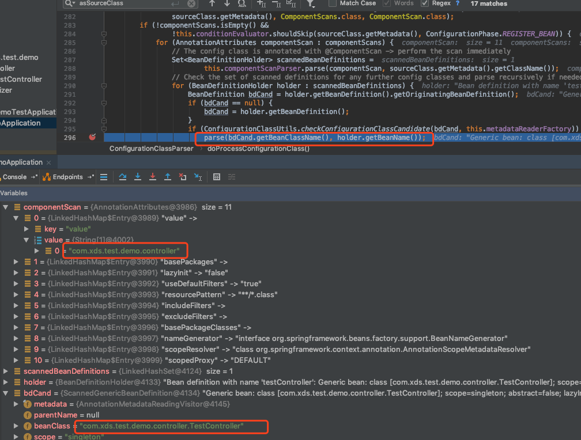Image resolution: width=581 pixels, height=440 pixels.
Task: Expand the beanClass field node
Action: [16, 426]
